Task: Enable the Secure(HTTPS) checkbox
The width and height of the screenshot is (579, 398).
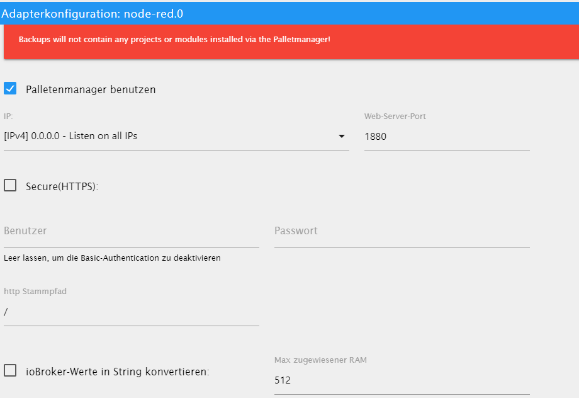Action: pos(10,186)
